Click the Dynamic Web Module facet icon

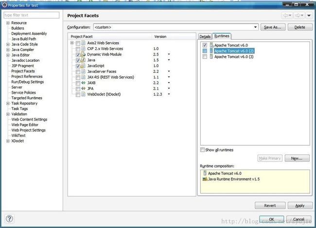click(84, 54)
